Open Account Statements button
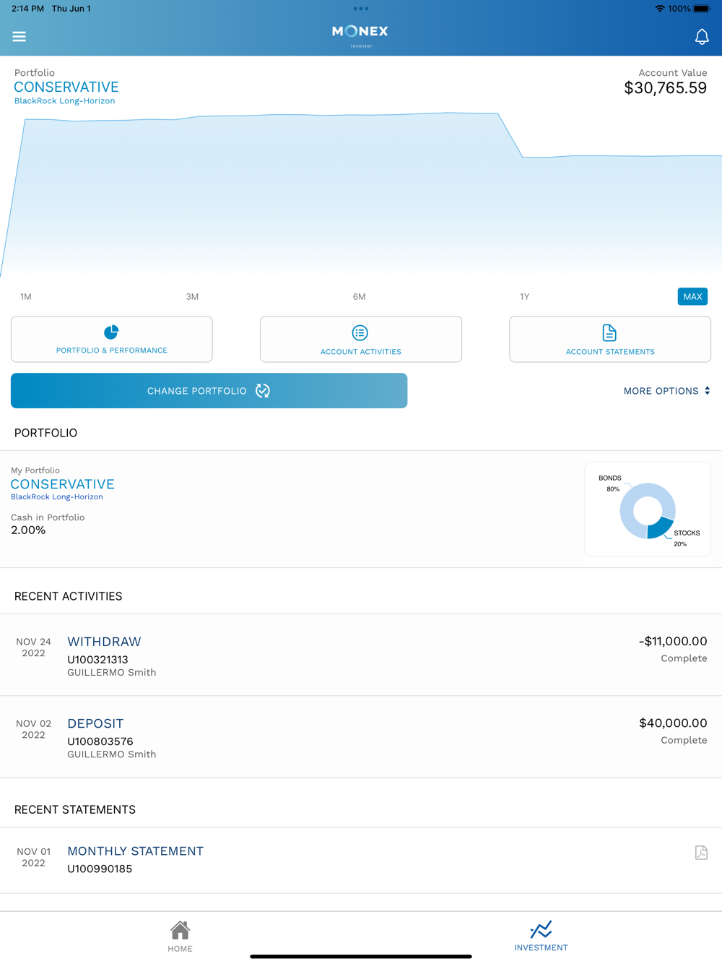 [x=610, y=339]
